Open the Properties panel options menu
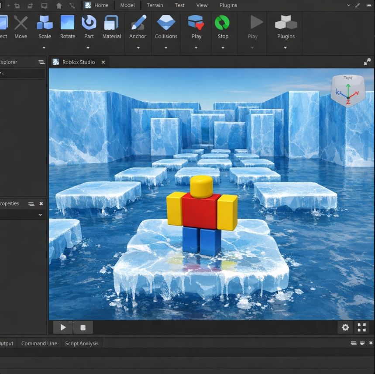This screenshot has height=374, width=375. [31, 204]
